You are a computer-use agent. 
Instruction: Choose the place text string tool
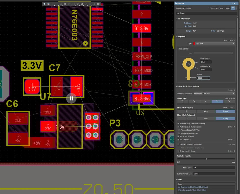coord(94,4)
